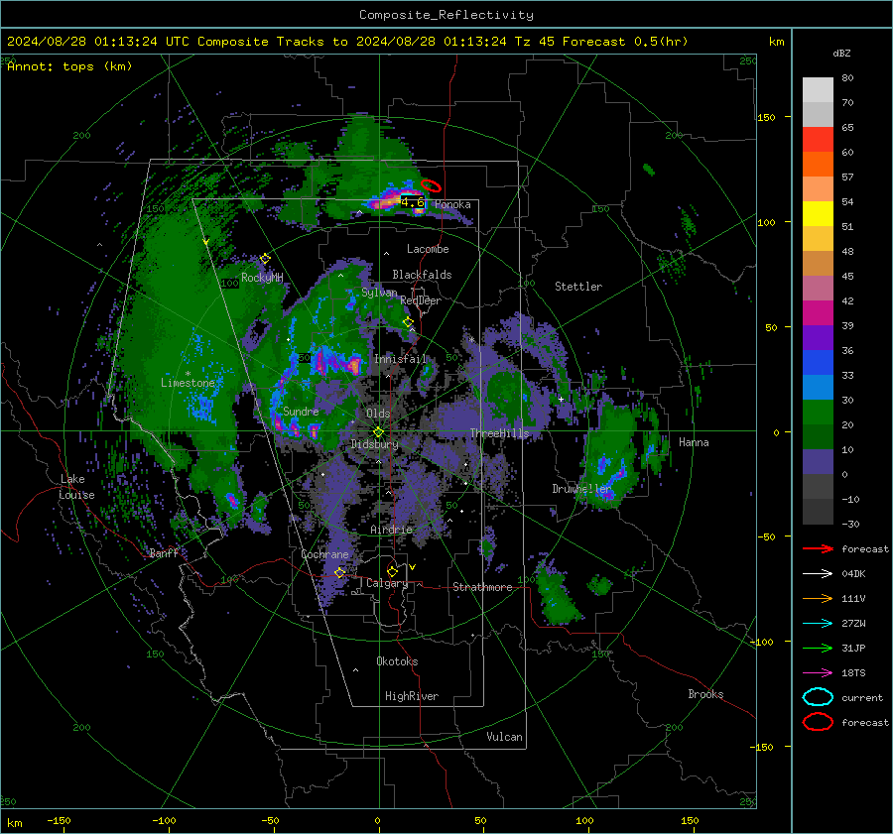This screenshot has width=893, height=834.
Task: Click the Sylvan label on map
Action: (x=379, y=293)
